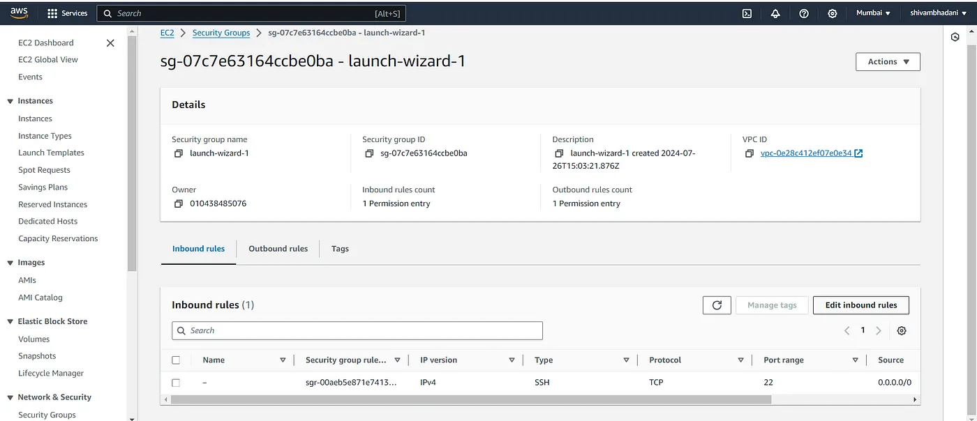The image size is (977, 421).
Task: Sort inbound rules by Protocol
Action: pyautogui.click(x=740, y=360)
